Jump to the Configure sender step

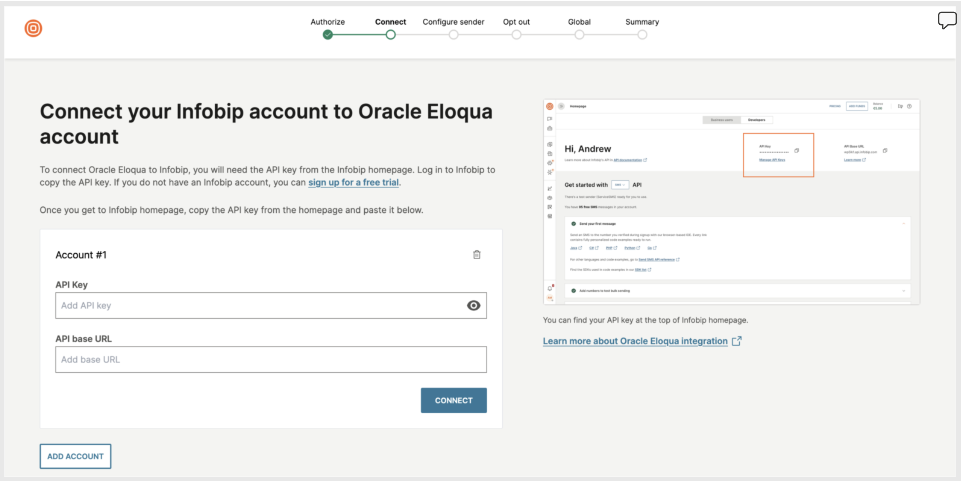pos(453,22)
